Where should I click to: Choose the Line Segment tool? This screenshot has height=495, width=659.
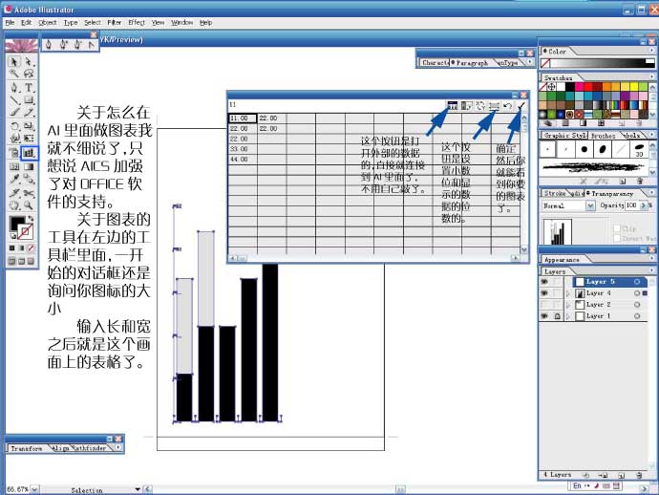coord(14,100)
